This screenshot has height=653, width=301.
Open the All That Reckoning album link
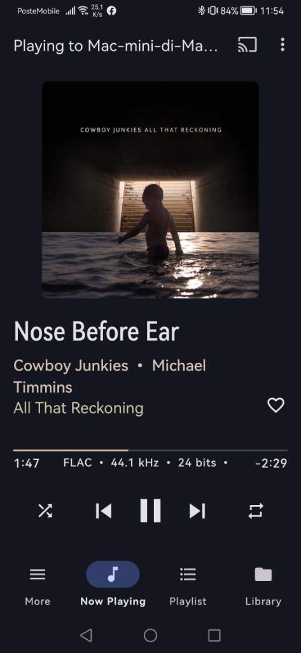(x=78, y=408)
